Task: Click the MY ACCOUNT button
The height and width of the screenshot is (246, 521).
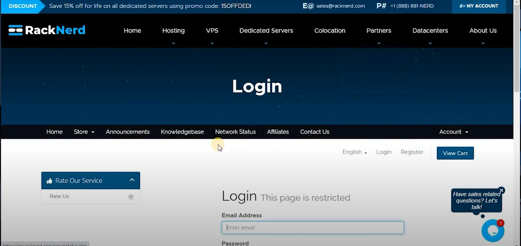Action: click(x=479, y=6)
